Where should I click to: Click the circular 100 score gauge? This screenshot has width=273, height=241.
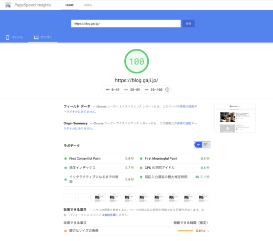136,61
